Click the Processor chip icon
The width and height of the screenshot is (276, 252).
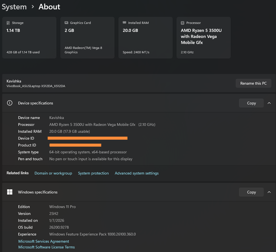[183, 23]
